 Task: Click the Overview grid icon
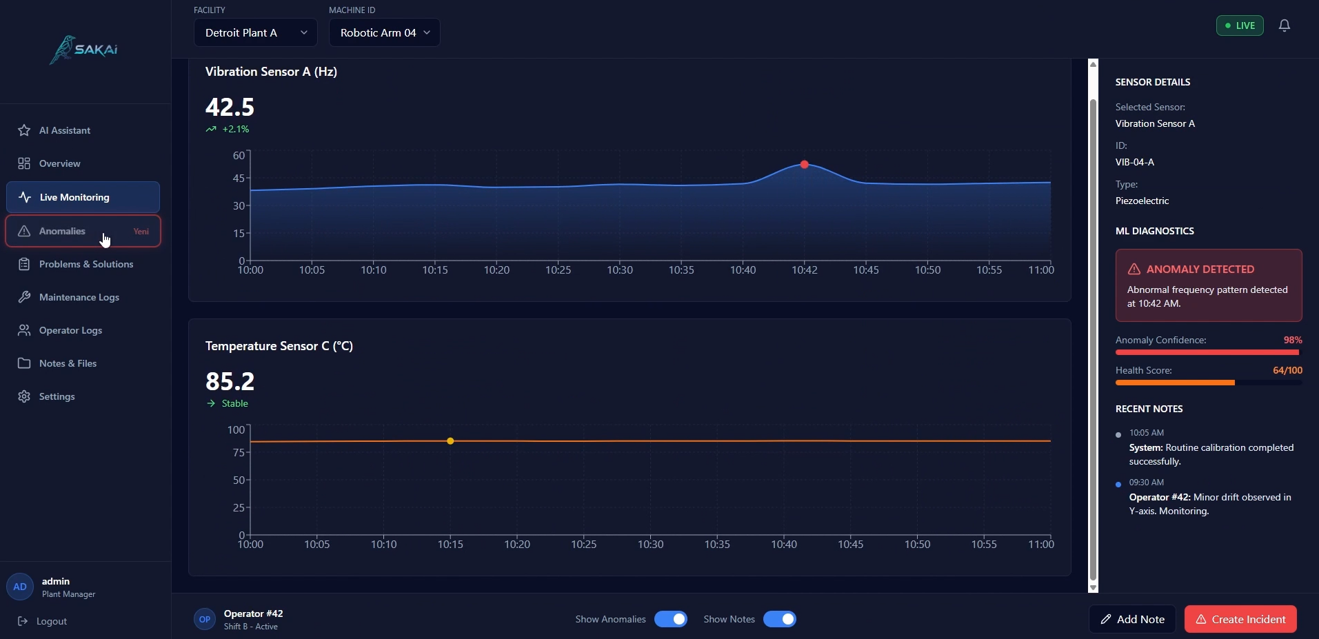[x=24, y=163]
